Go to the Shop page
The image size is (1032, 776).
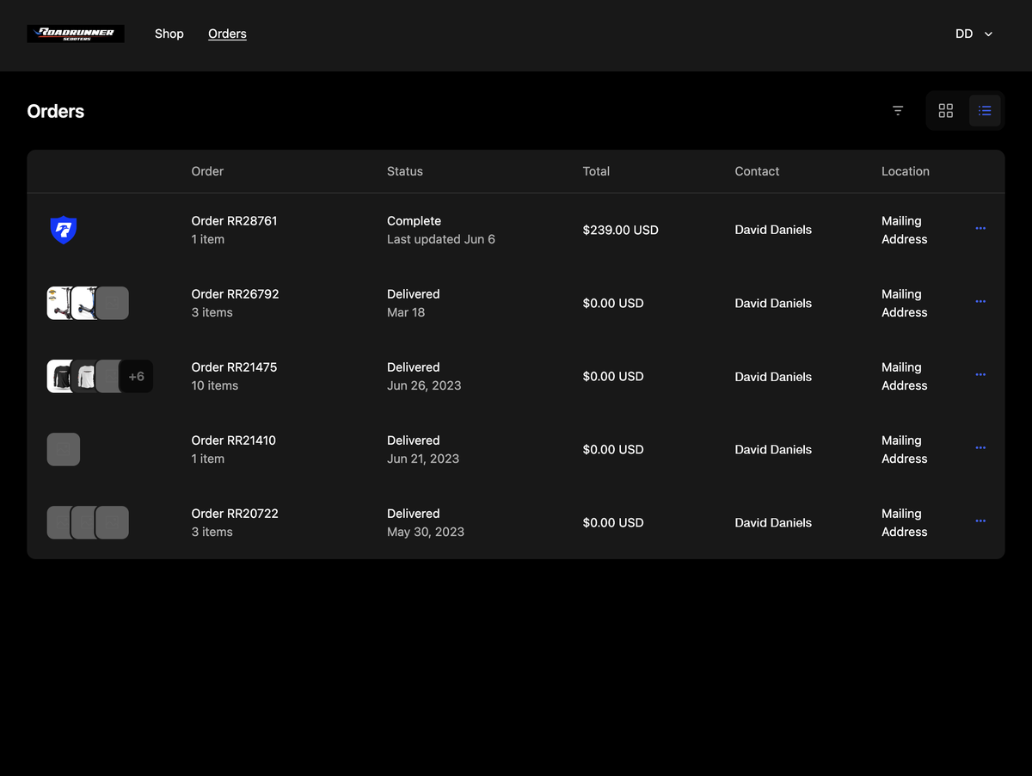[169, 34]
